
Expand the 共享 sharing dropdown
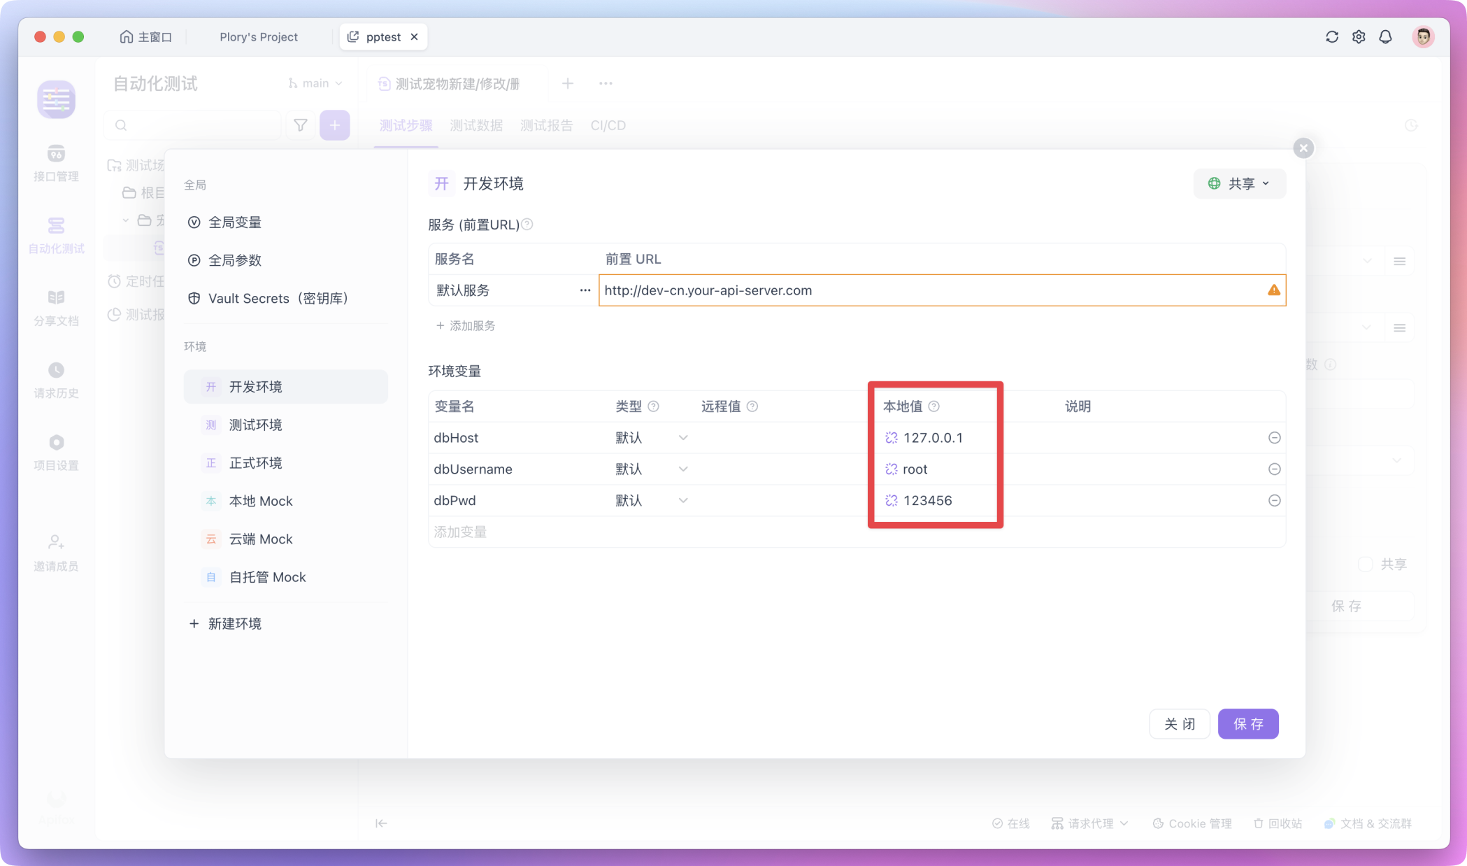point(1239,183)
